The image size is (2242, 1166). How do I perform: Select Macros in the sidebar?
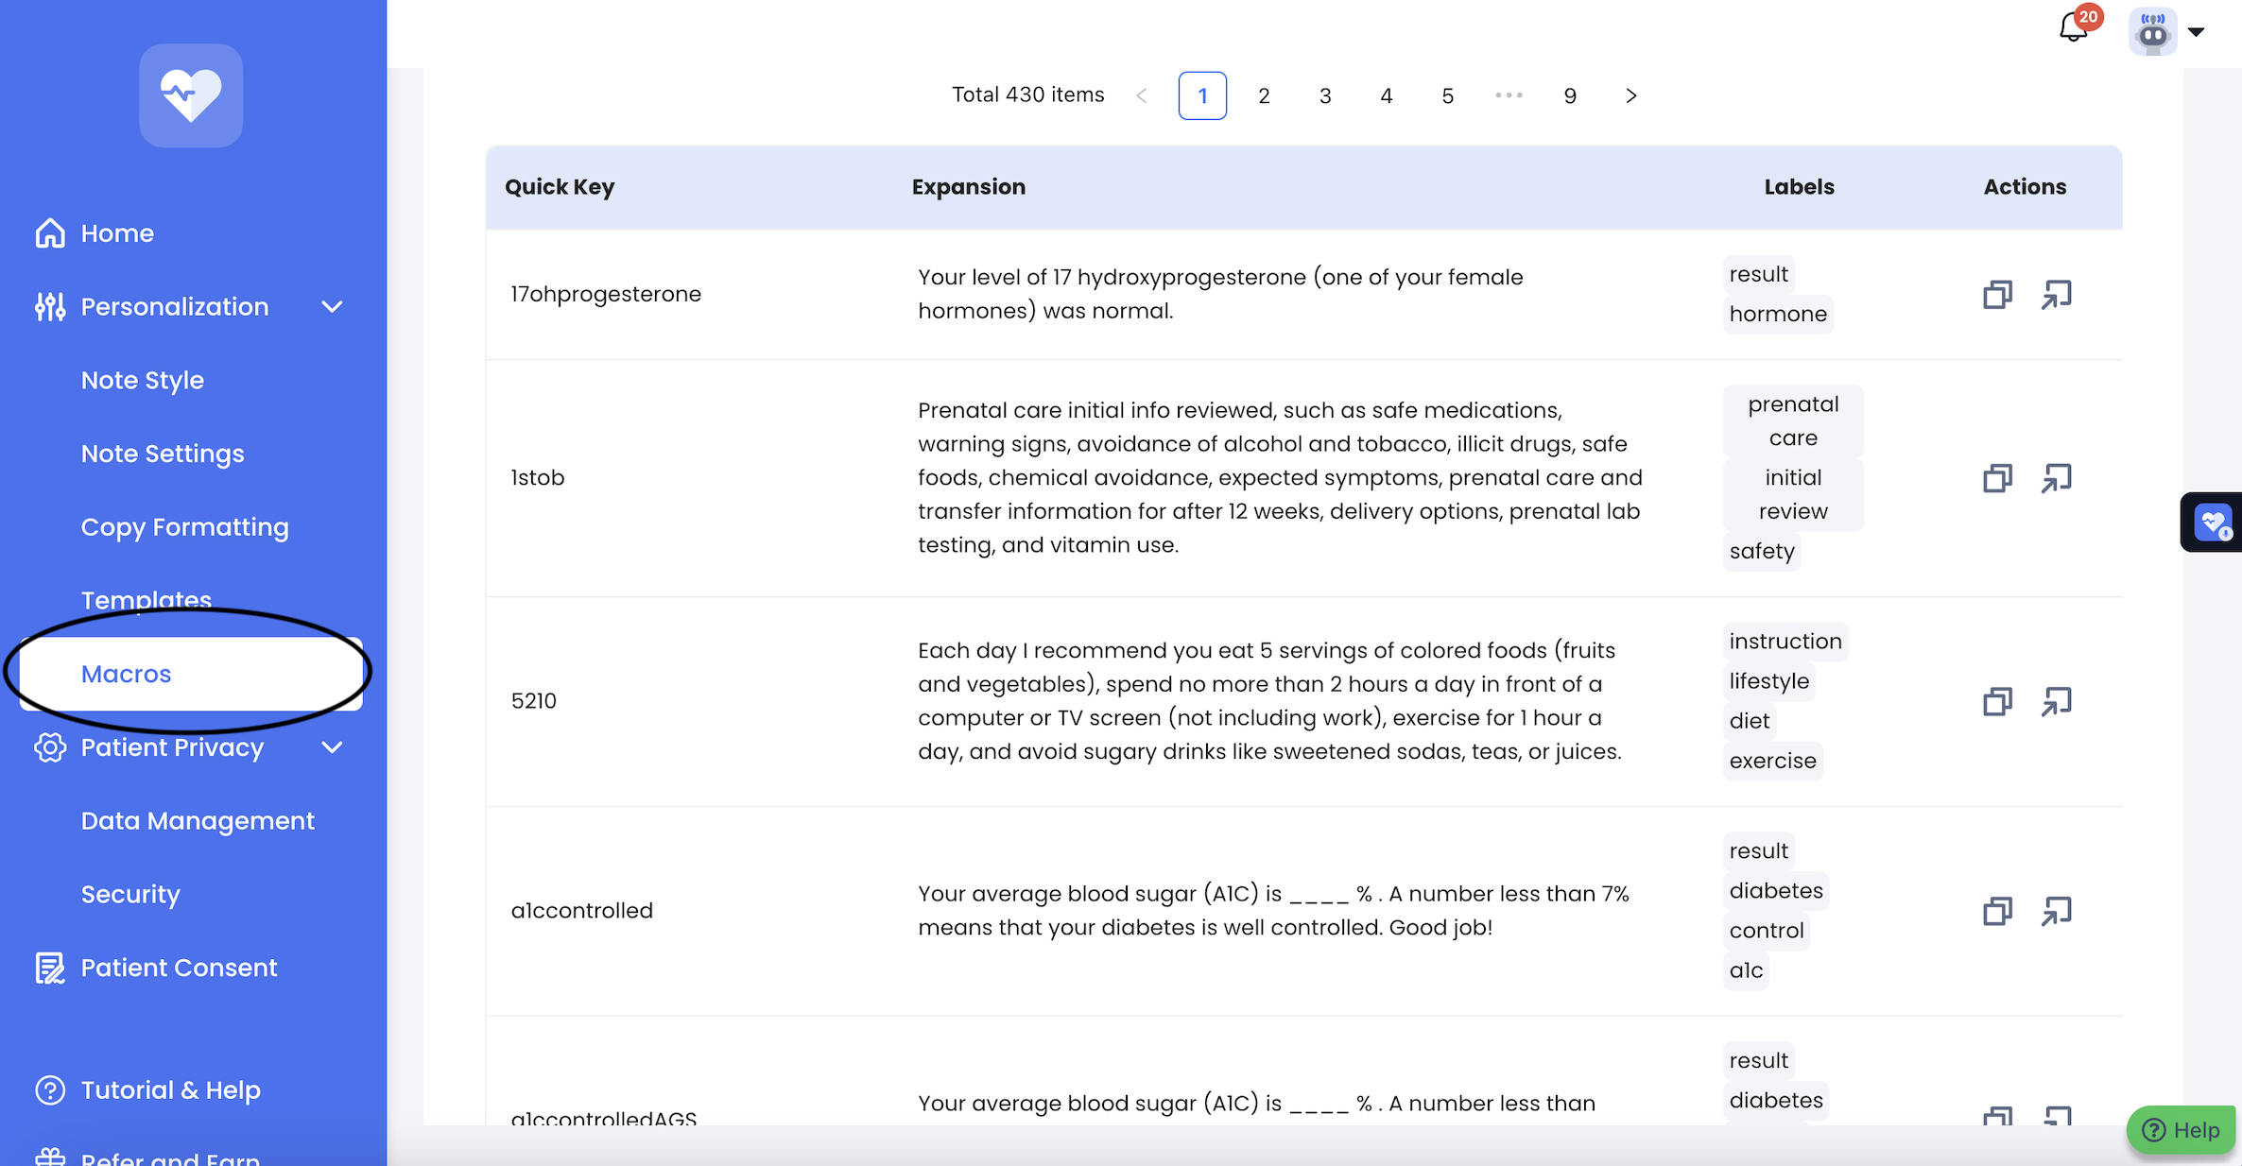pyautogui.click(x=127, y=674)
